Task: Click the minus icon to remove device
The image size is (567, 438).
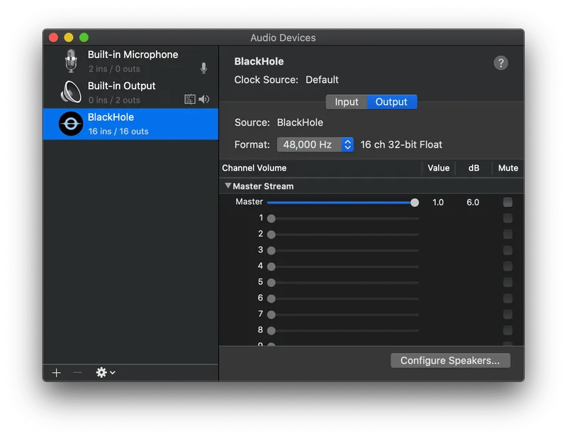Action: (77, 373)
